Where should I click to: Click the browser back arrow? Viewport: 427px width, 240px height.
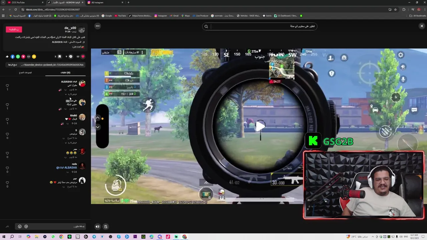4,9
